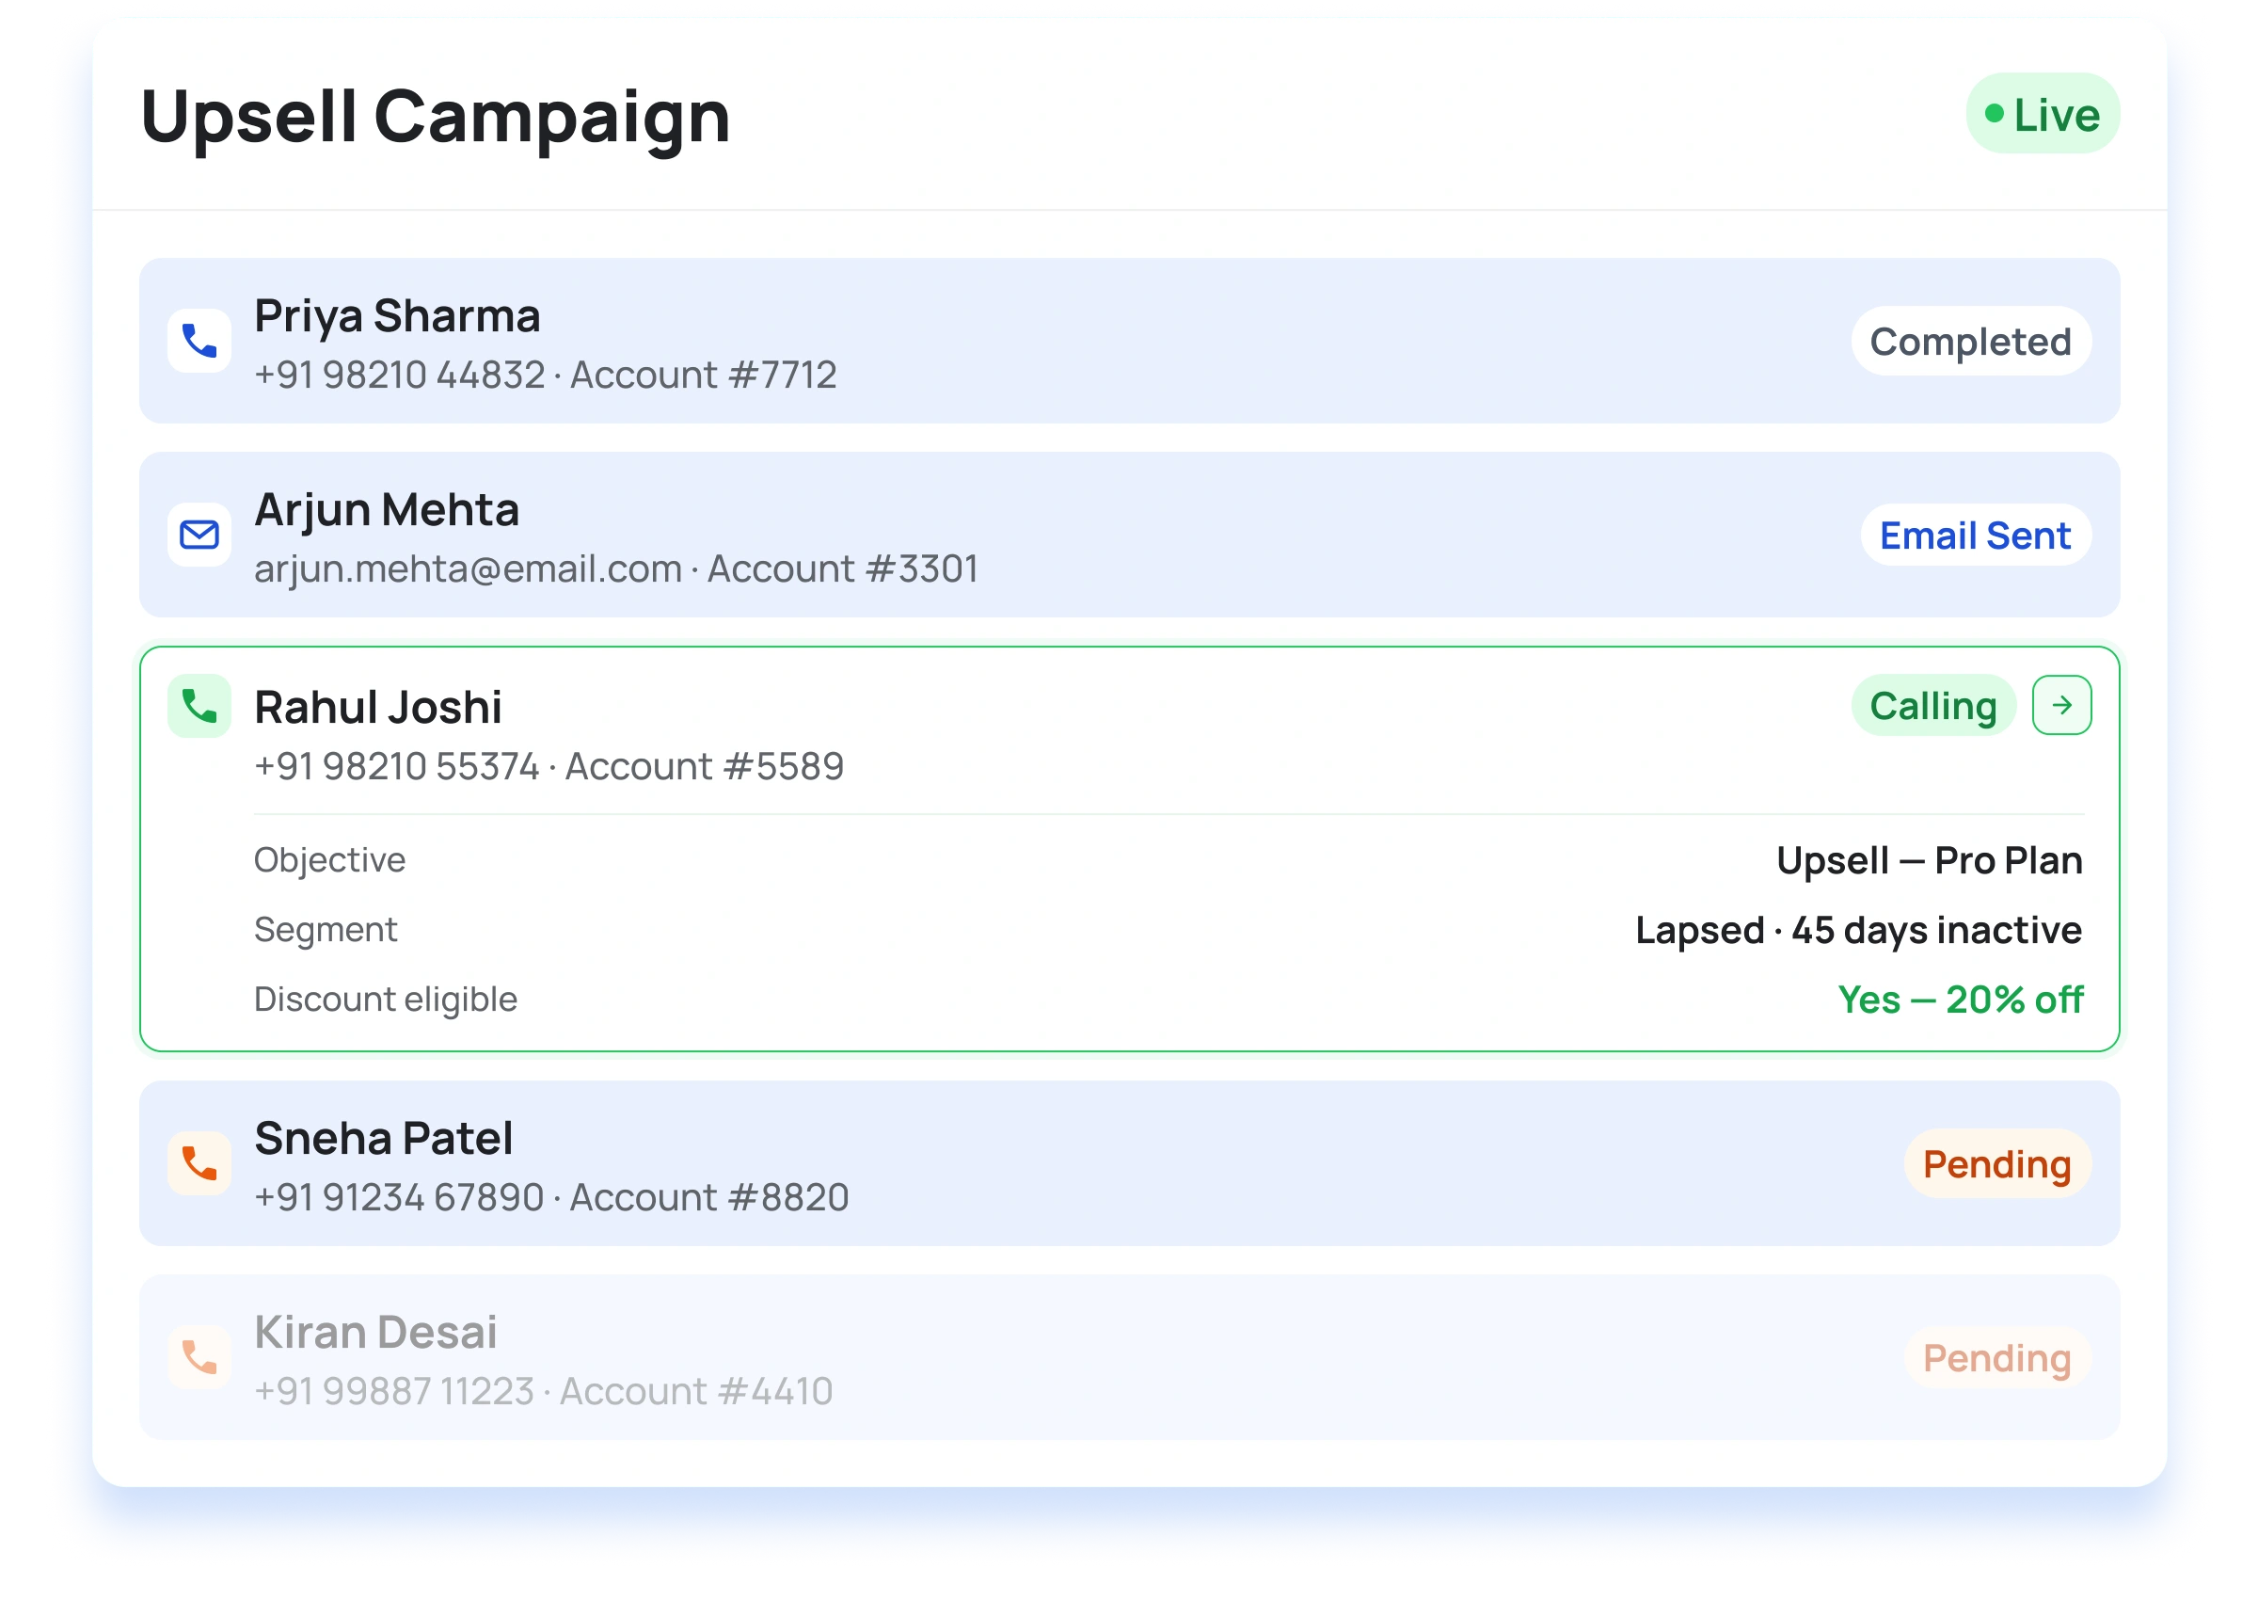The image size is (2258, 1600).
Task: Click the Email Sent badge for Arjun Mehta
Action: [x=1975, y=536]
